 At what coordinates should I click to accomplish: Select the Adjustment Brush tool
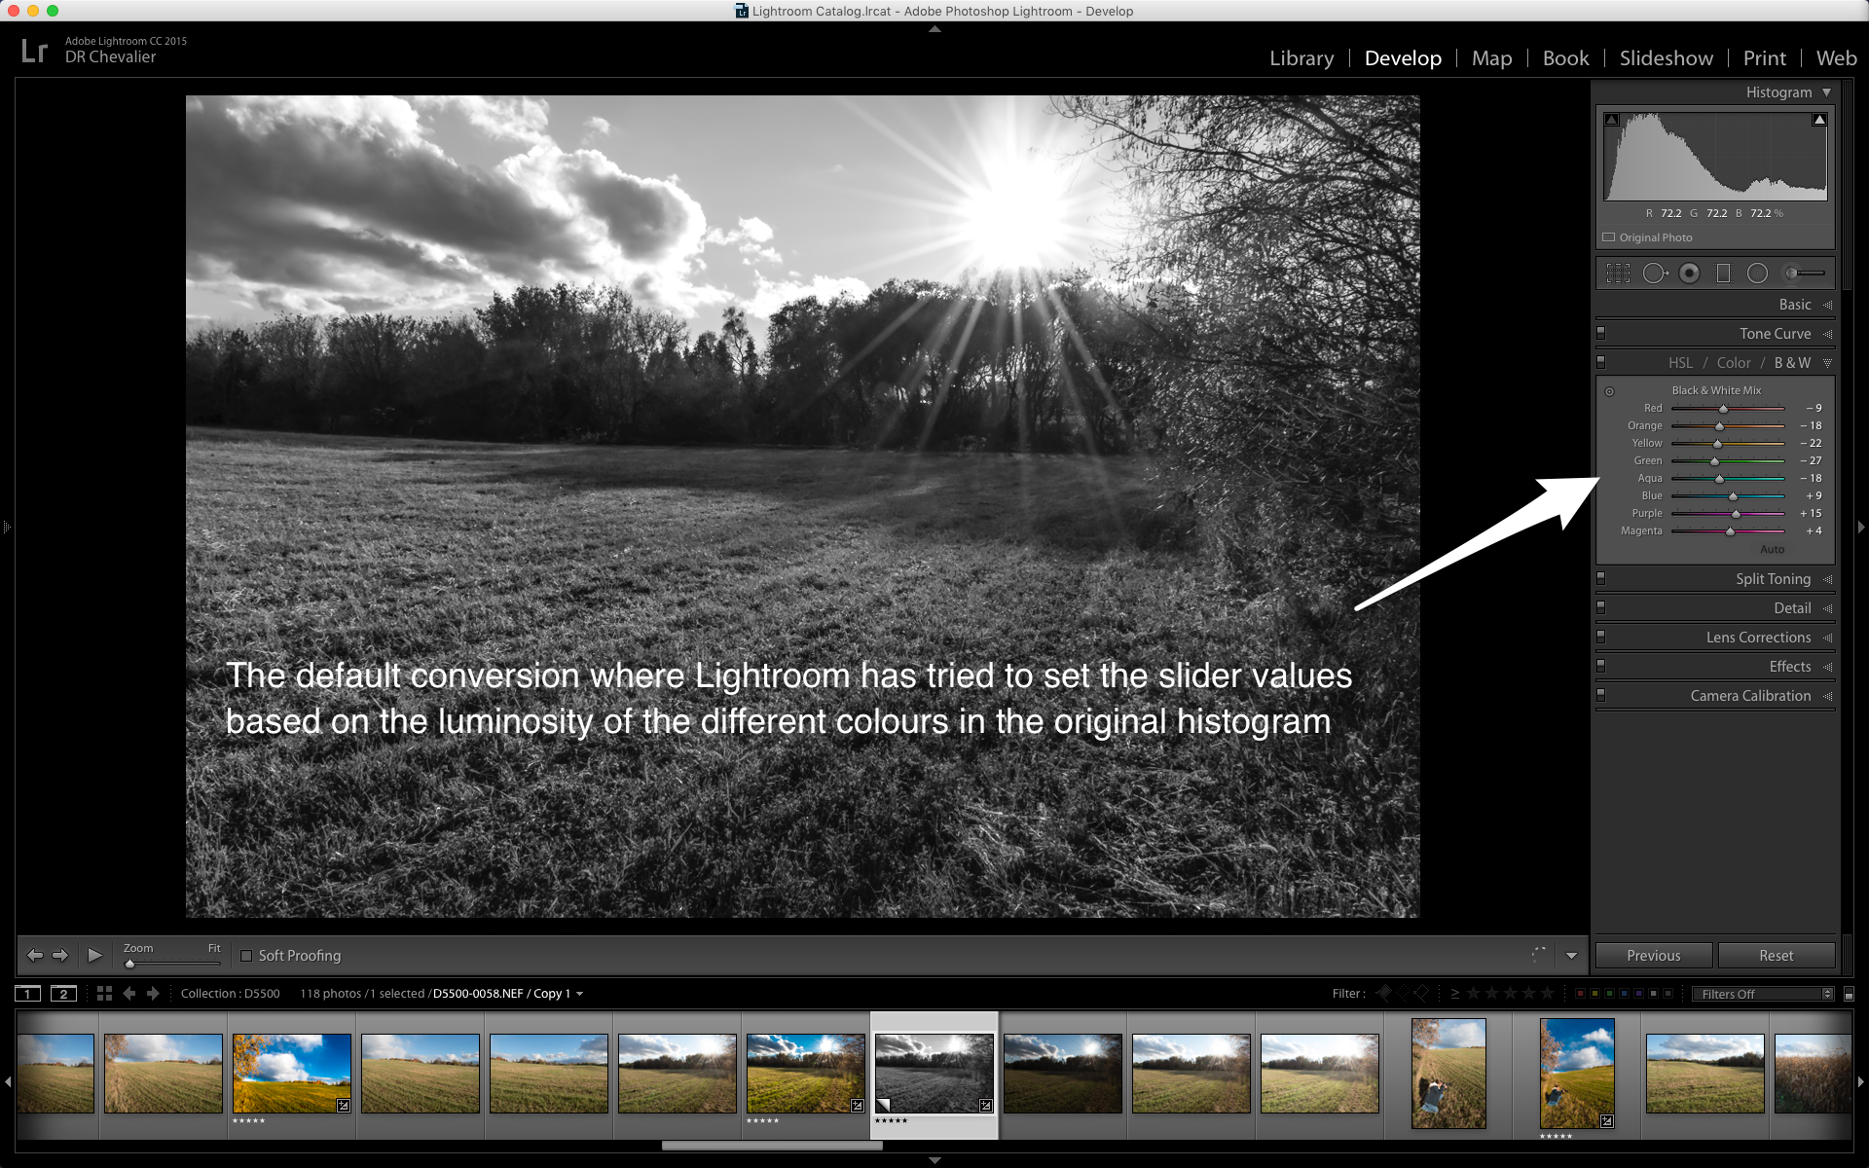[x=1797, y=273]
